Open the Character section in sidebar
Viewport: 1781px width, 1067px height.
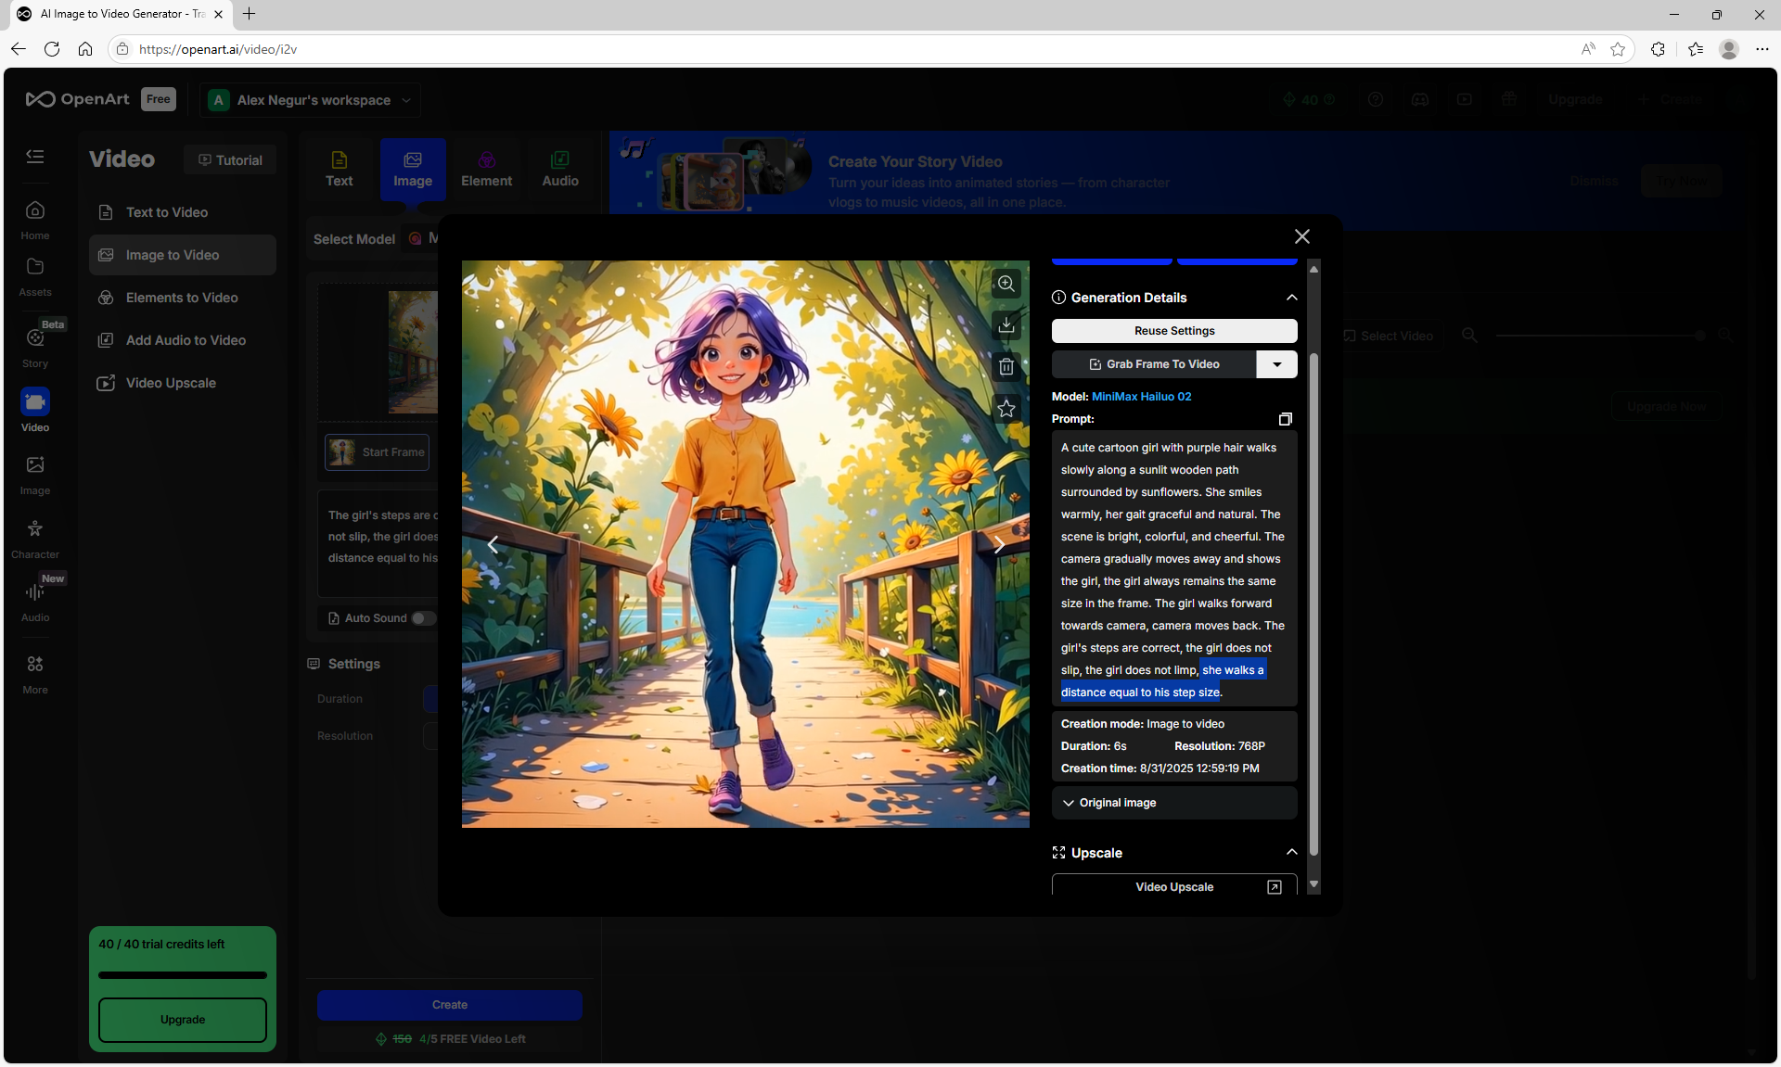(x=35, y=538)
